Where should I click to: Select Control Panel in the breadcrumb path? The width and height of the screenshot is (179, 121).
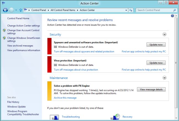coord(39,10)
